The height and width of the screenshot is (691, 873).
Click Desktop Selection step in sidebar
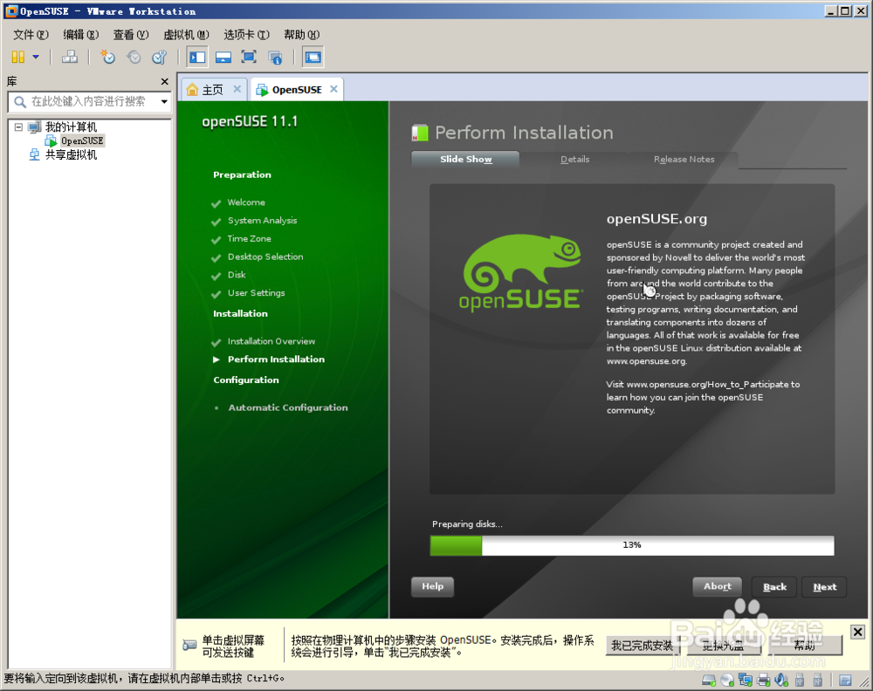[265, 257]
